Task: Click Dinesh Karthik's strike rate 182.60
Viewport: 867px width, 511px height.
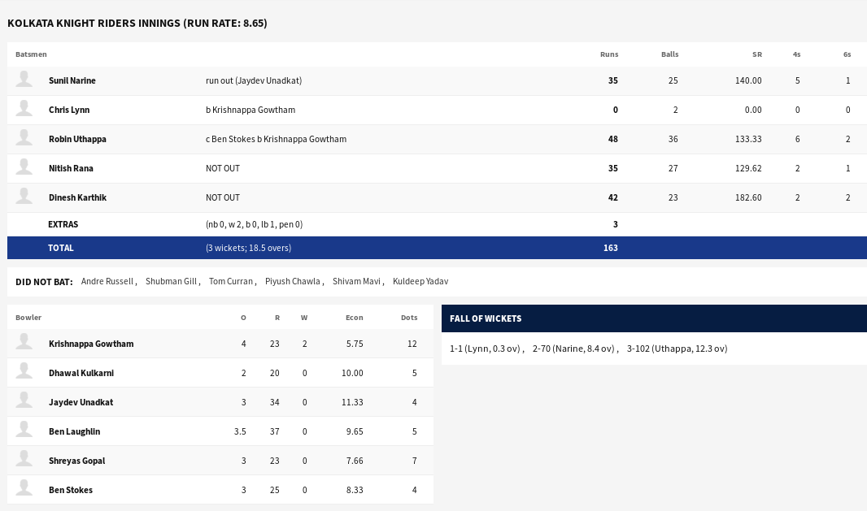Action: (748, 197)
